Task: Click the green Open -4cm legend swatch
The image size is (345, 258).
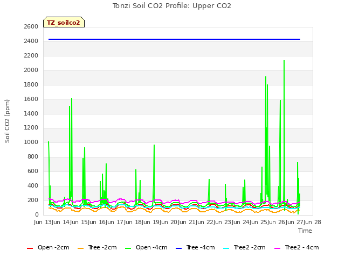Action: click(x=128, y=248)
